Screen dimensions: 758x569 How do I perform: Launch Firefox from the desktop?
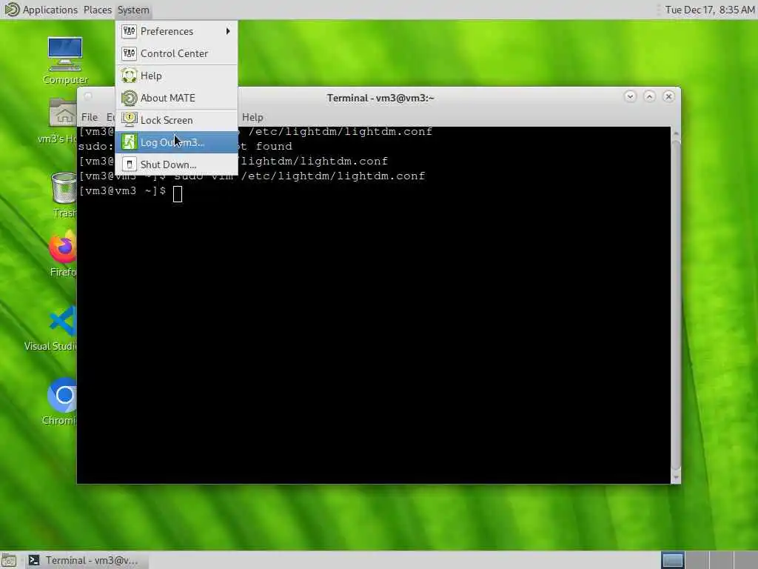(x=63, y=255)
